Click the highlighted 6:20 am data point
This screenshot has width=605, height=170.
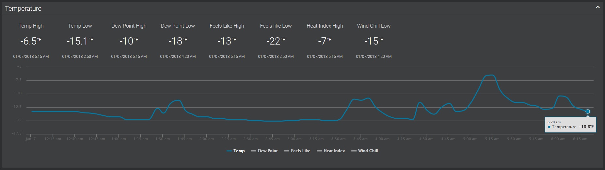coord(587,111)
